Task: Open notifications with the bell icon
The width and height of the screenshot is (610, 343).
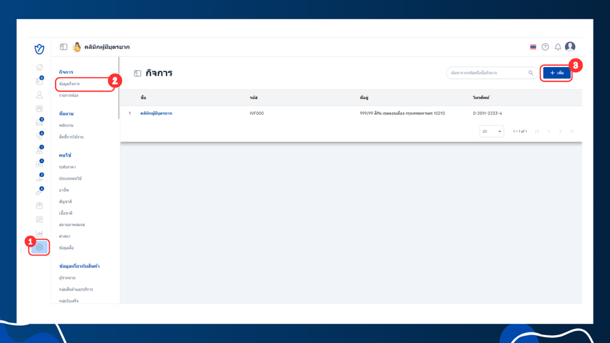Action: click(x=558, y=47)
